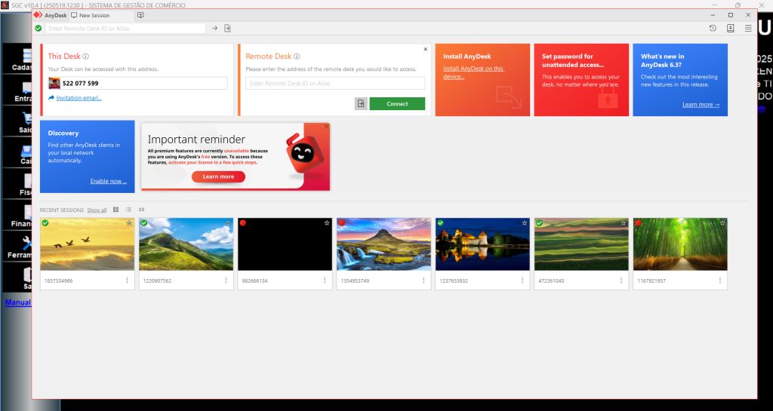
Task: Open options menu for session 1354953749
Action: pos(423,281)
